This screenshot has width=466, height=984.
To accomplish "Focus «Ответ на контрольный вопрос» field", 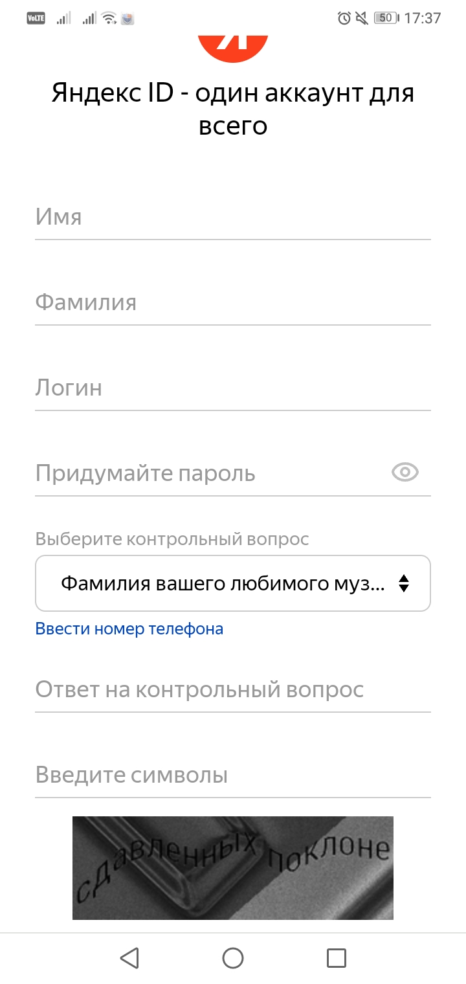I will pos(233,690).
